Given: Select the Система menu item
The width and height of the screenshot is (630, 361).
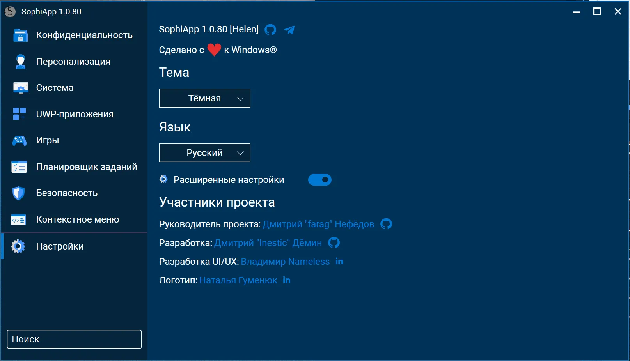Looking at the screenshot, I should pyautogui.click(x=74, y=88).
